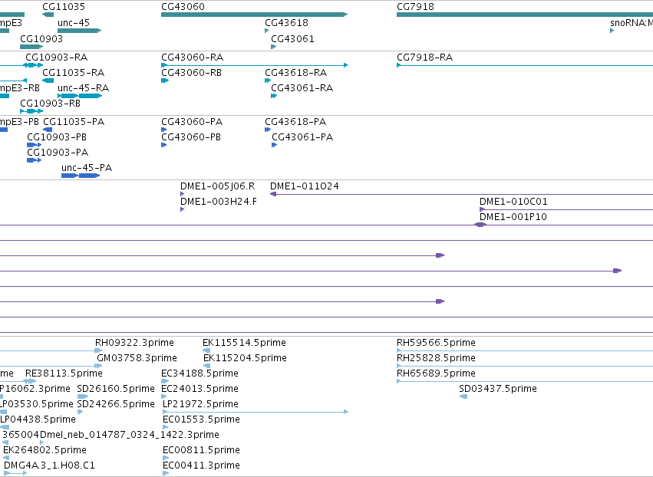The width and height of the screenshot is (653, 477).
Task: Click the CG10903-RB transcript label
Action: coord(50,104)
